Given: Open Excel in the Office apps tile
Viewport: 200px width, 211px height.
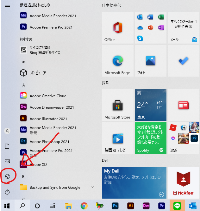Looking at the screenshot, I should 161,17.
